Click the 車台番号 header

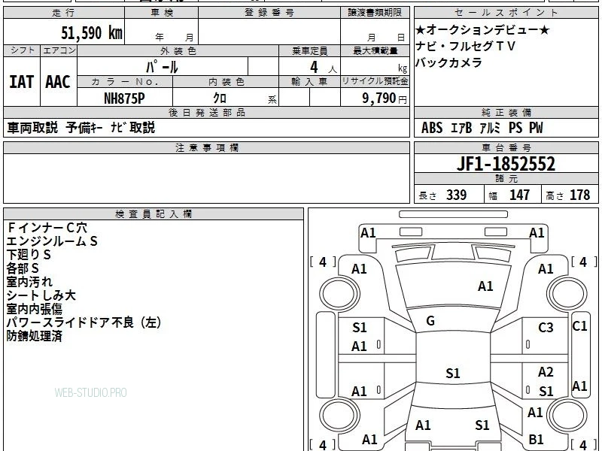(x=506, y=147)
